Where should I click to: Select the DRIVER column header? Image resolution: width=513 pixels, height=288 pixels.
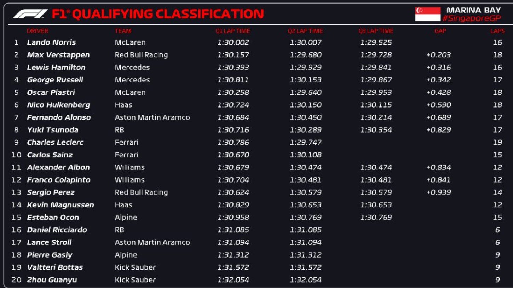click(38, 31)
